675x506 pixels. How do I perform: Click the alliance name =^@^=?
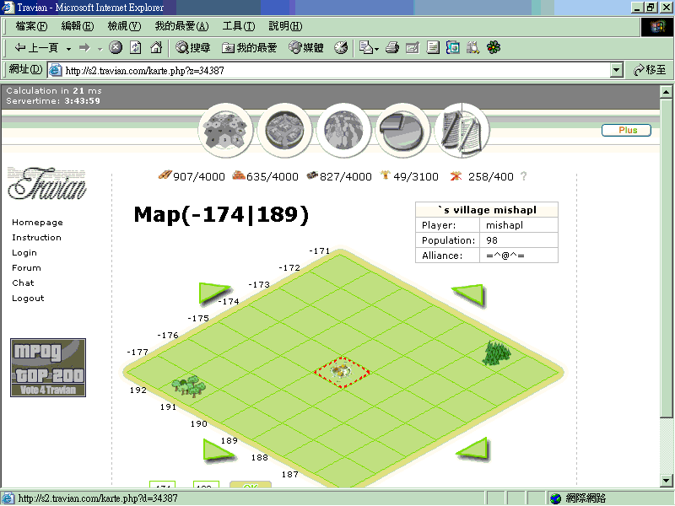point(505,256)
